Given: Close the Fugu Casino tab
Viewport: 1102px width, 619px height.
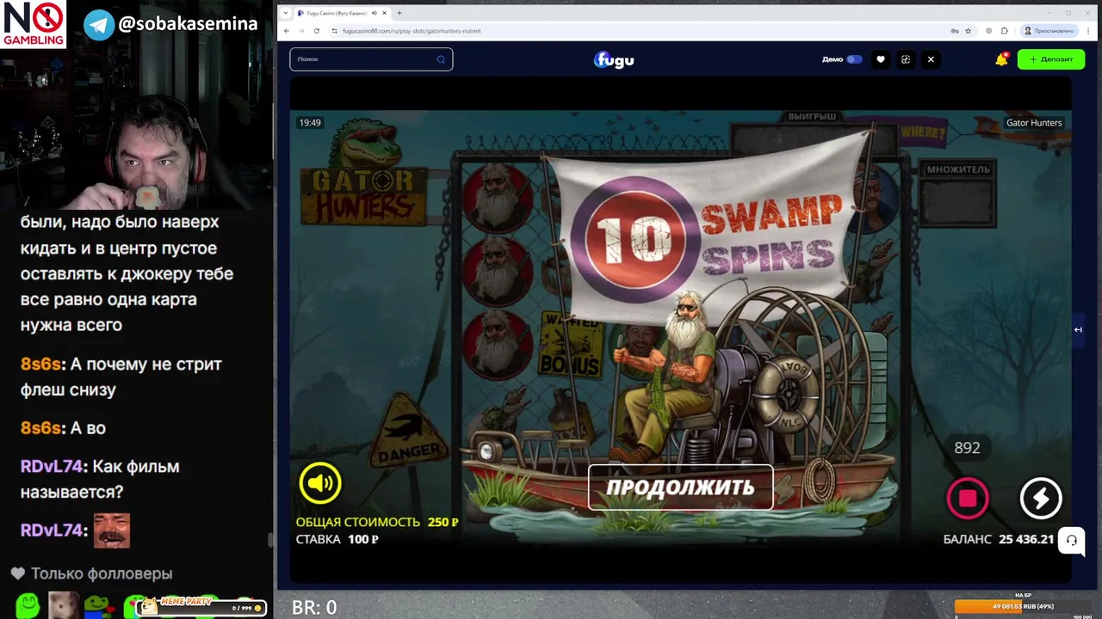Looking at the screenshot, I should coord(385,13).
